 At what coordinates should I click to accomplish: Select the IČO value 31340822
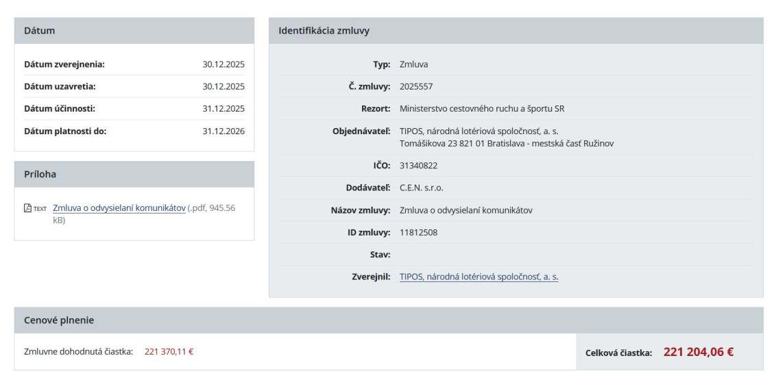tap(418, 166)
